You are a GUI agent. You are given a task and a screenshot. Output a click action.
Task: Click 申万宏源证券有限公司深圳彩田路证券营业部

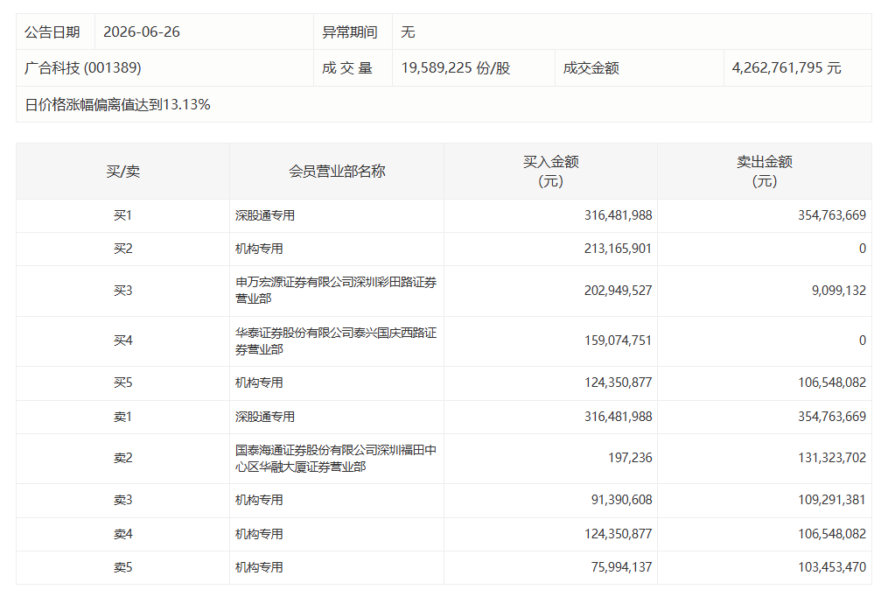[x=336, y=291]
